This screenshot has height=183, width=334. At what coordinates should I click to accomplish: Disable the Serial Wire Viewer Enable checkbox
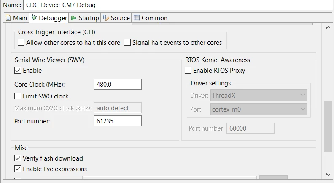pos(18,70)
